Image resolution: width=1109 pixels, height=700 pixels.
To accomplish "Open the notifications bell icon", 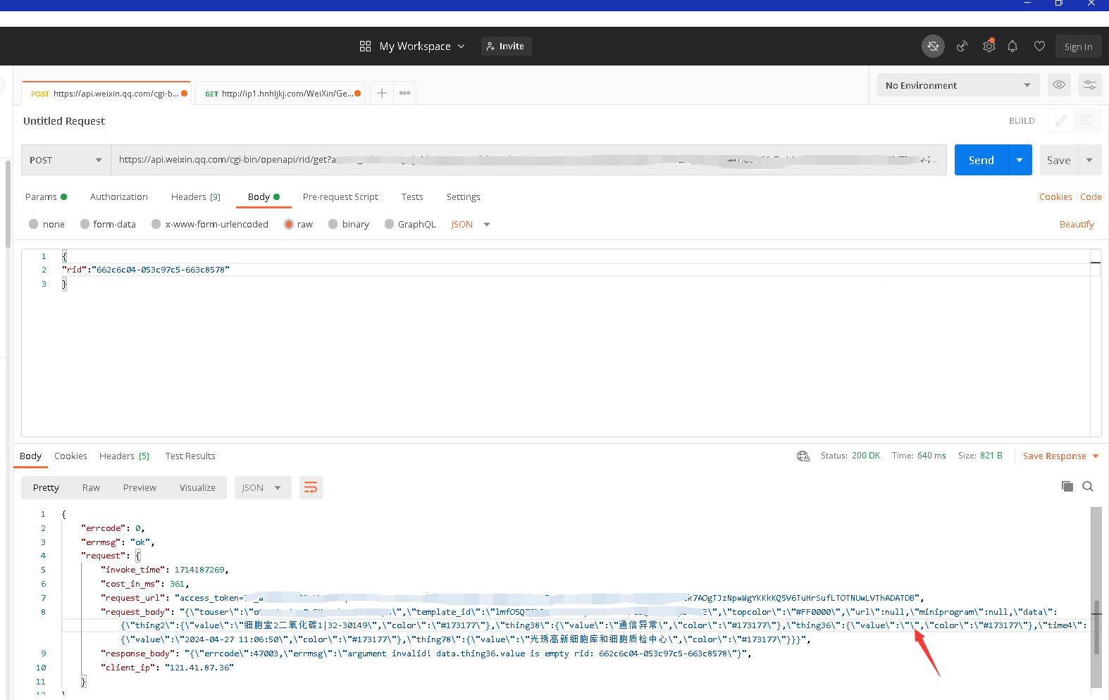I will [1012, 46].
